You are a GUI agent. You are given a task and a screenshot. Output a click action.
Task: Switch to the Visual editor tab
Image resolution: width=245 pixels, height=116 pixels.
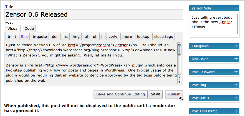coord(13,29)
